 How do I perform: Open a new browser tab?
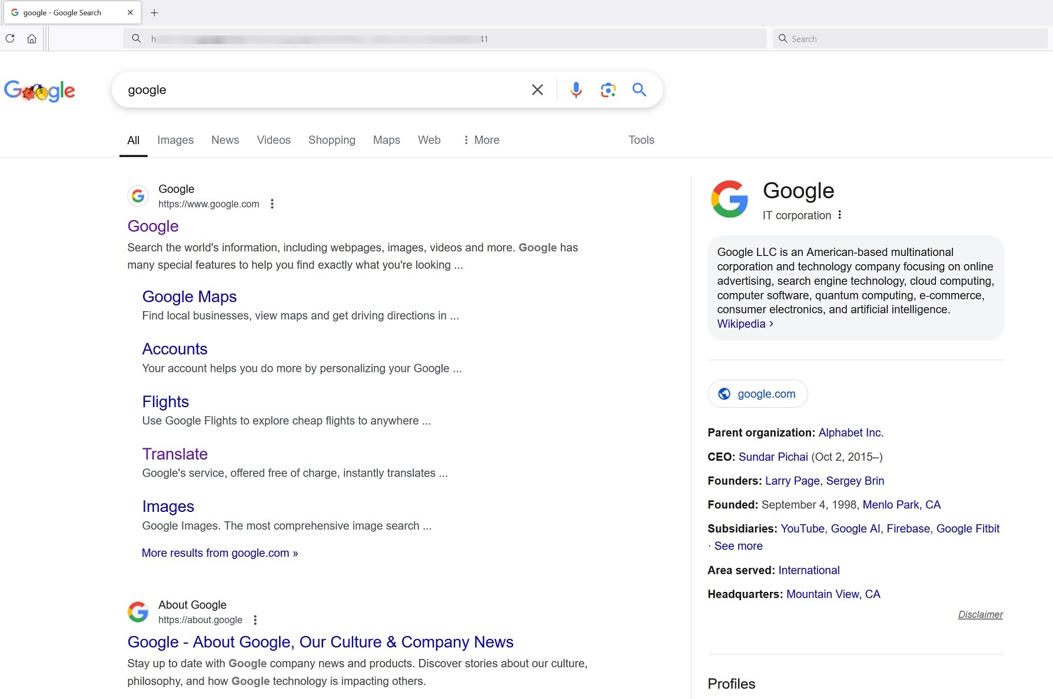click(154, 13)
